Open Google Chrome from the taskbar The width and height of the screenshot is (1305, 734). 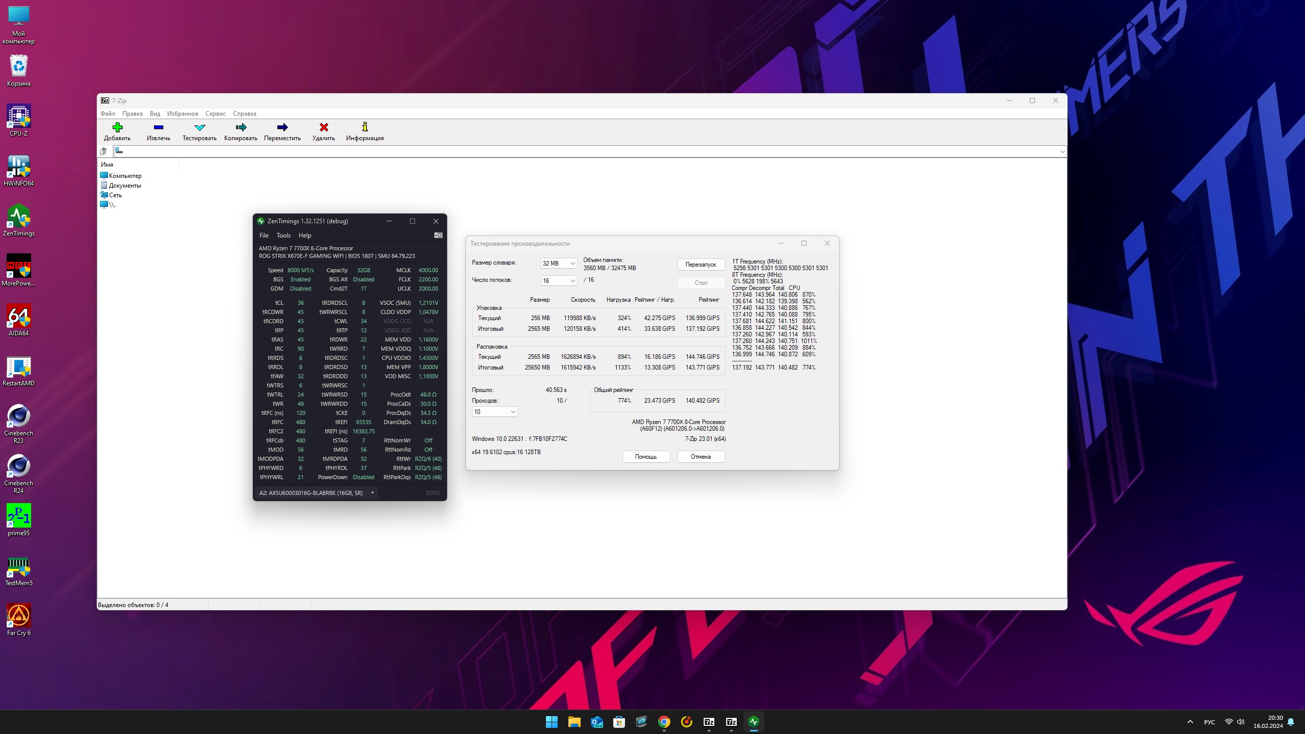click(664, 722)
